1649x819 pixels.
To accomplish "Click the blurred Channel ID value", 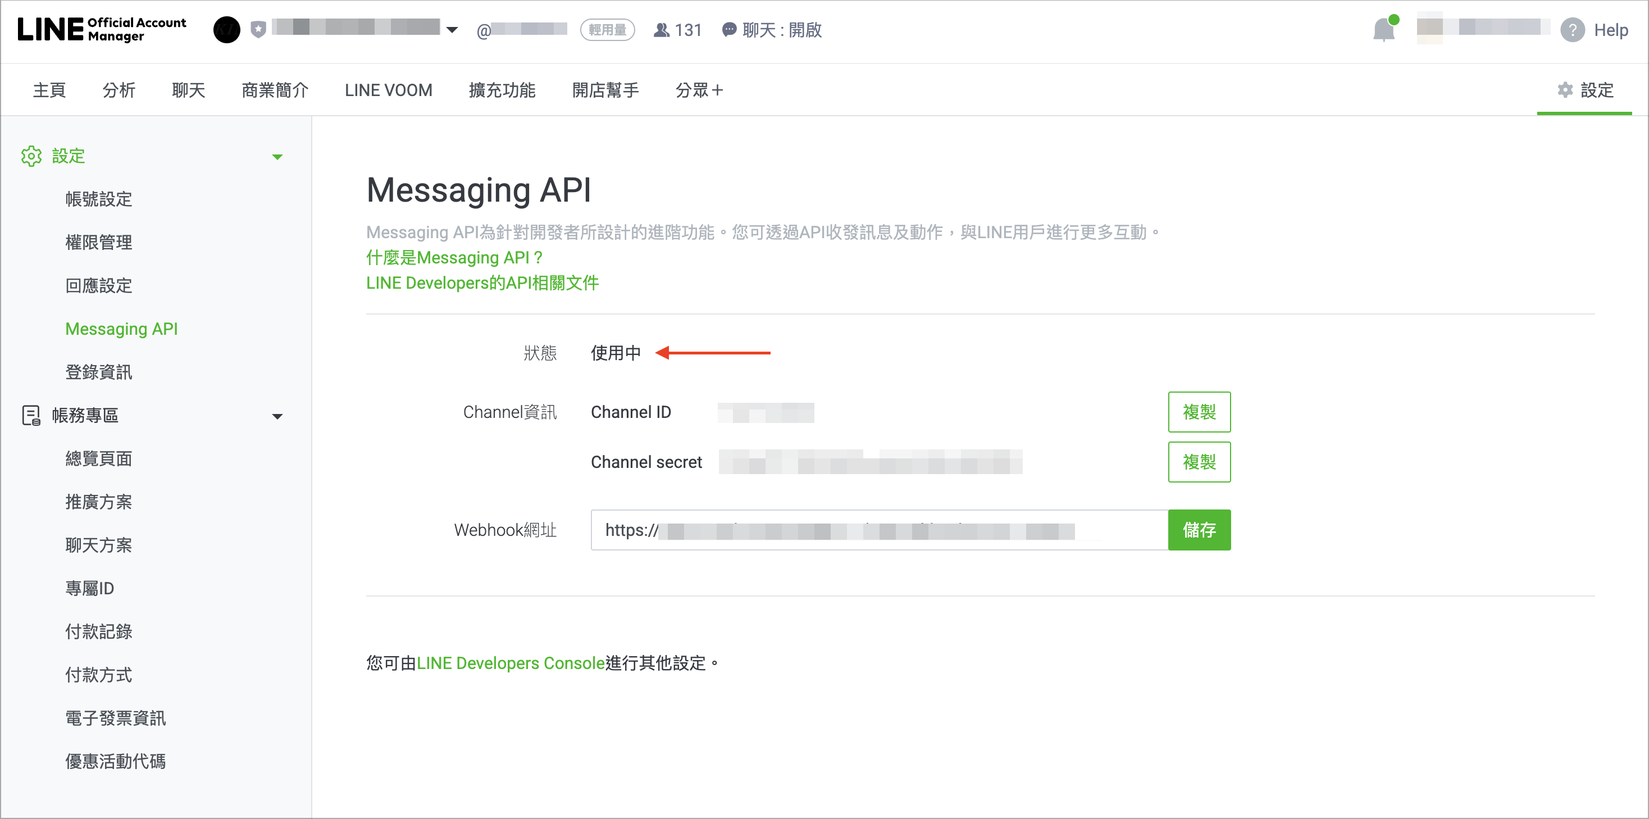I will (766, 412).
